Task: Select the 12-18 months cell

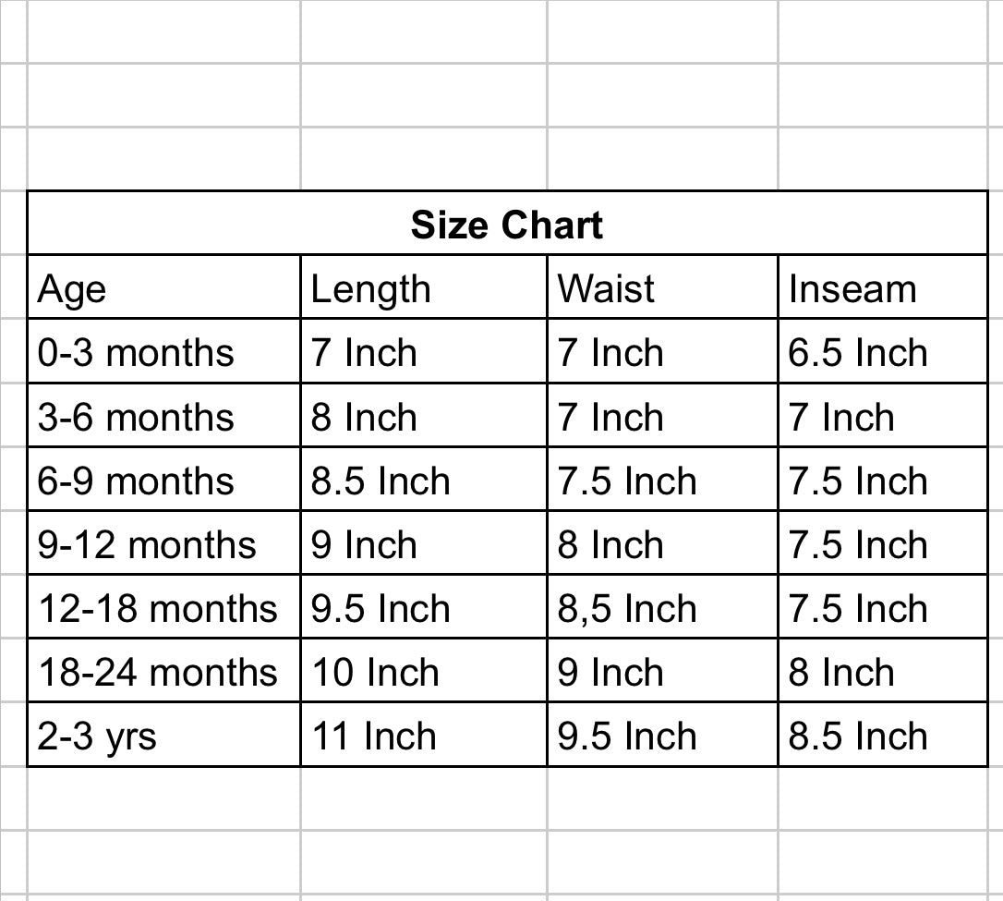Action: [164, 606]
